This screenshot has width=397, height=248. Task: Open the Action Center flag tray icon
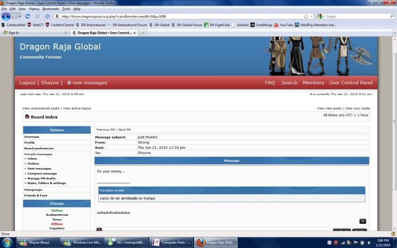[356, 243]
